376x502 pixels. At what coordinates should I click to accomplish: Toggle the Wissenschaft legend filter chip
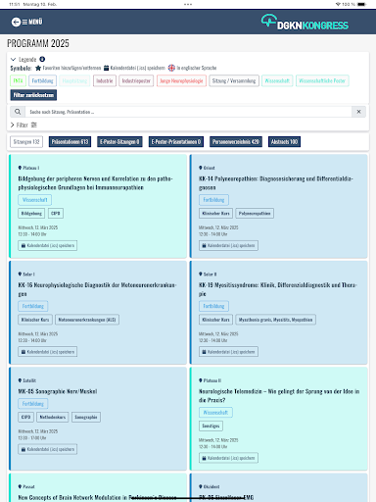coord(277,80)
